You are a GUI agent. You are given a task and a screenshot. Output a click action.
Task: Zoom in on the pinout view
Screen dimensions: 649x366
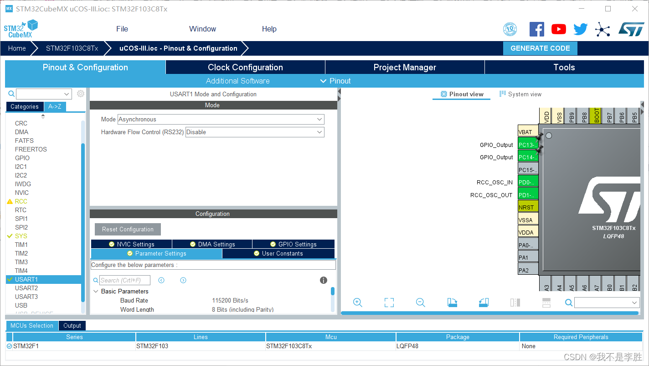tap(358, 303)
